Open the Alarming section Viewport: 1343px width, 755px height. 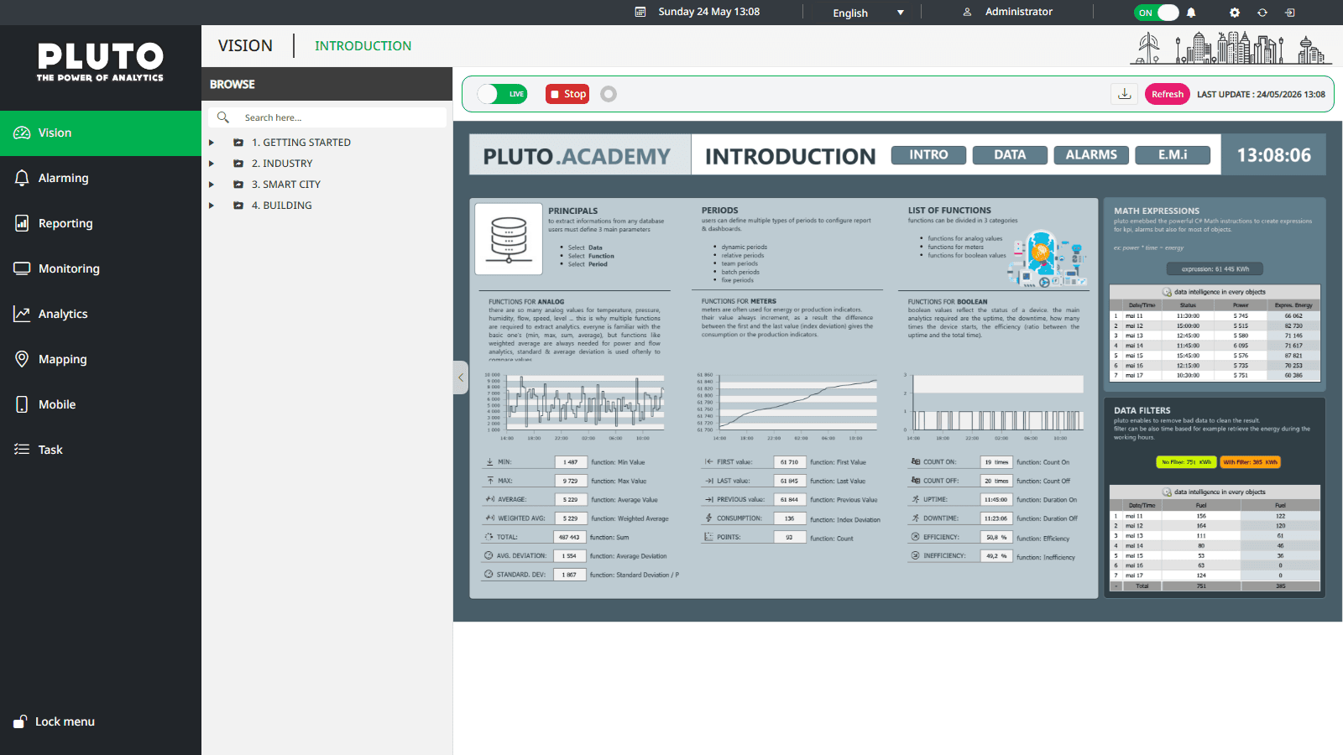[x=101, y=178]
